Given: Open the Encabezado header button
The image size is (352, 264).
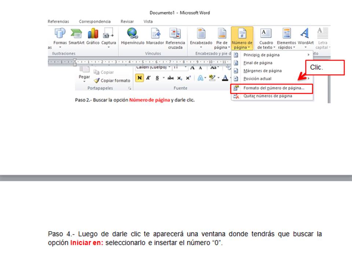Looking at the screenshot, I should pos(201,38).
